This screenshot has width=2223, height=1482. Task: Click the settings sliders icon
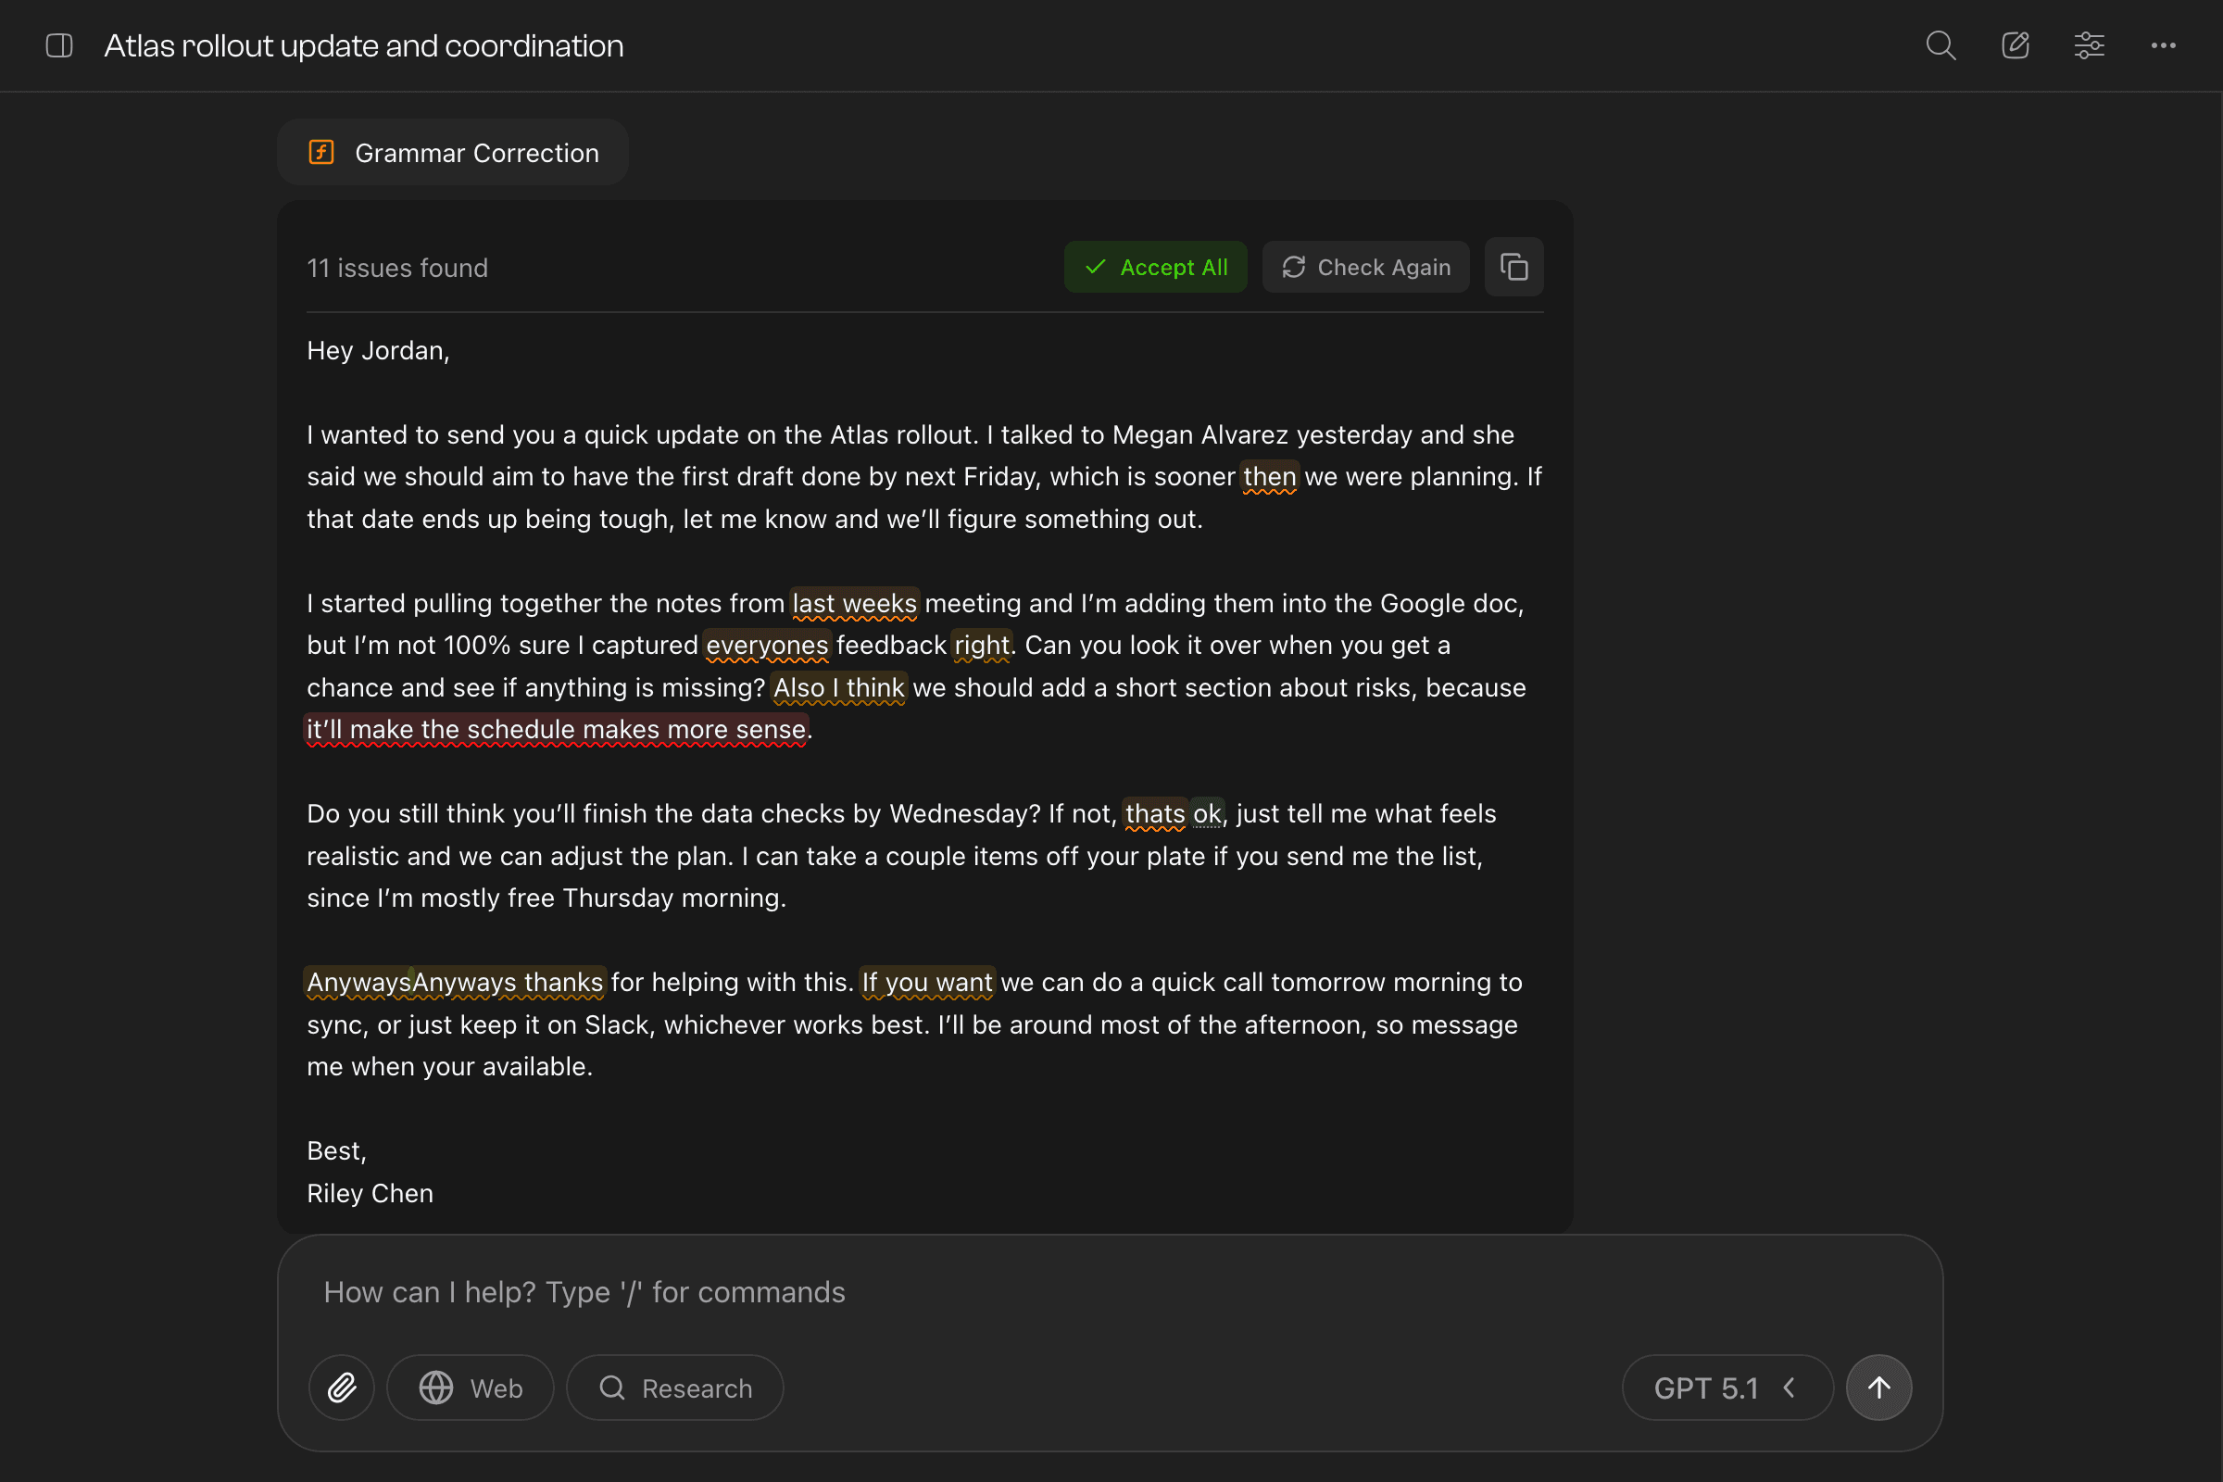(x=2089, y=44)
